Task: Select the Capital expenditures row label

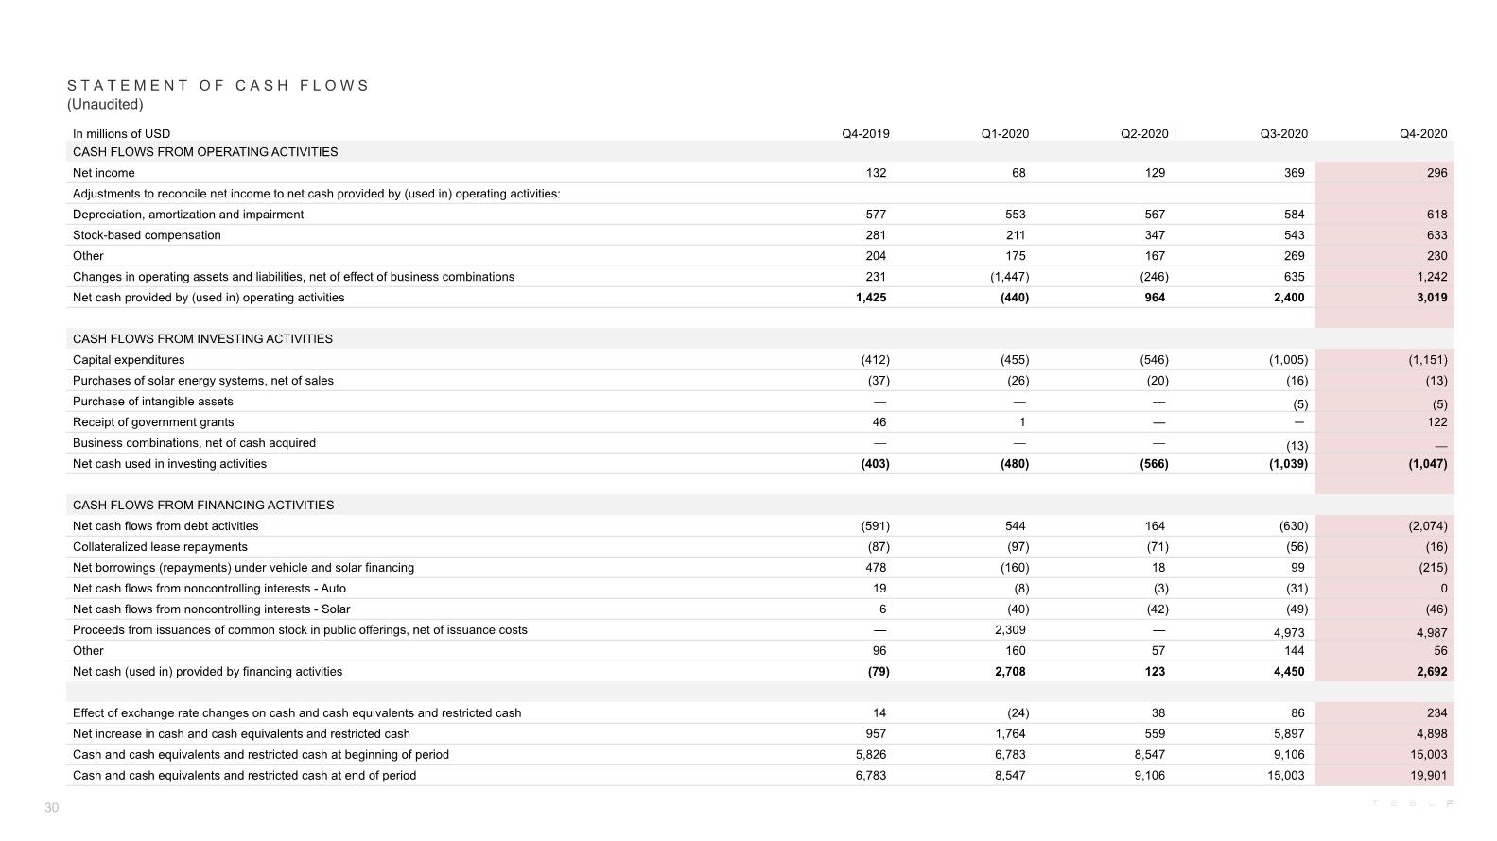Action: point(129,360)
